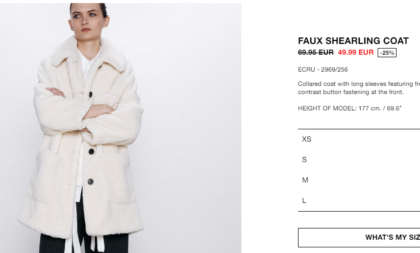The image size is (420, 253).
Task: Click the HEIGHT OF MODEL info line
Action: click(350, 108)
